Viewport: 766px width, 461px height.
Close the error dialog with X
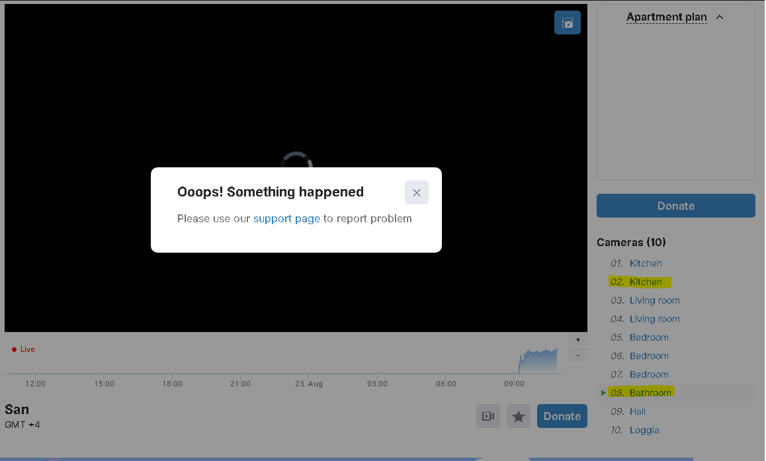click(416, 193)
